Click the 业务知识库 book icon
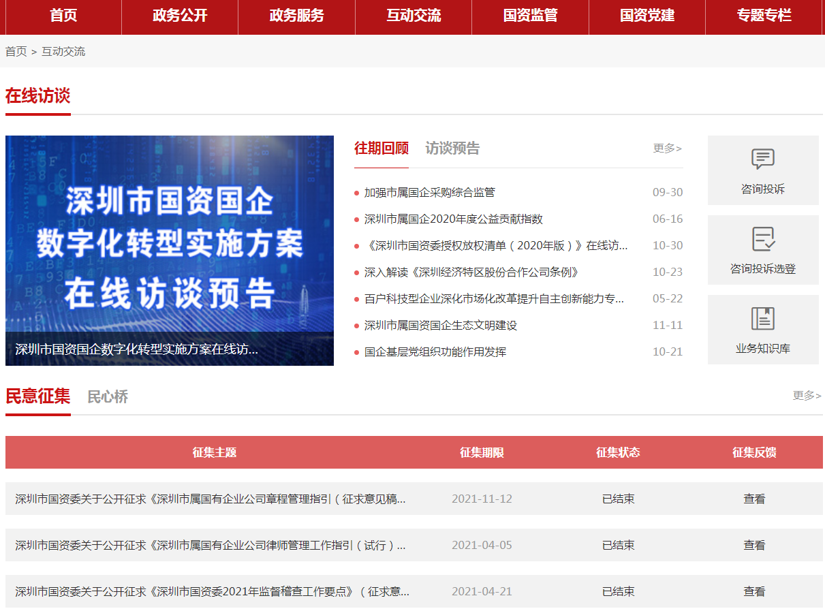The width and height of the screenshot is (825, 611). [762, 319]
